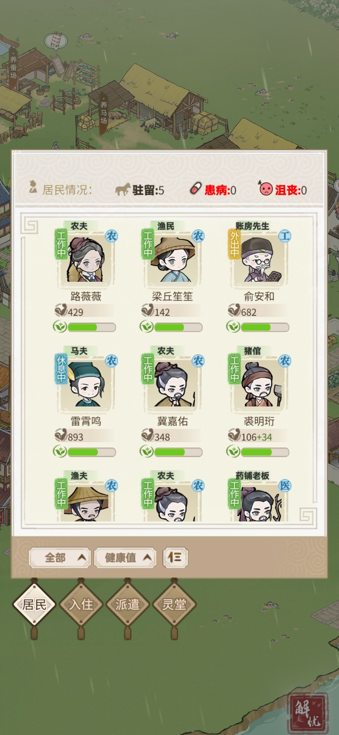This screenshot has height=735, width=339.
Task: Open the 派遣 tab
Action: coord(127,604)
